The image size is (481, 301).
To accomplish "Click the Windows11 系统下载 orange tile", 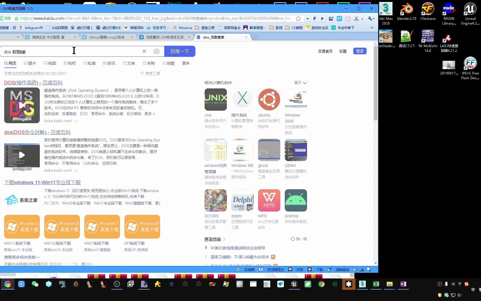I will [x=22, y=227].
